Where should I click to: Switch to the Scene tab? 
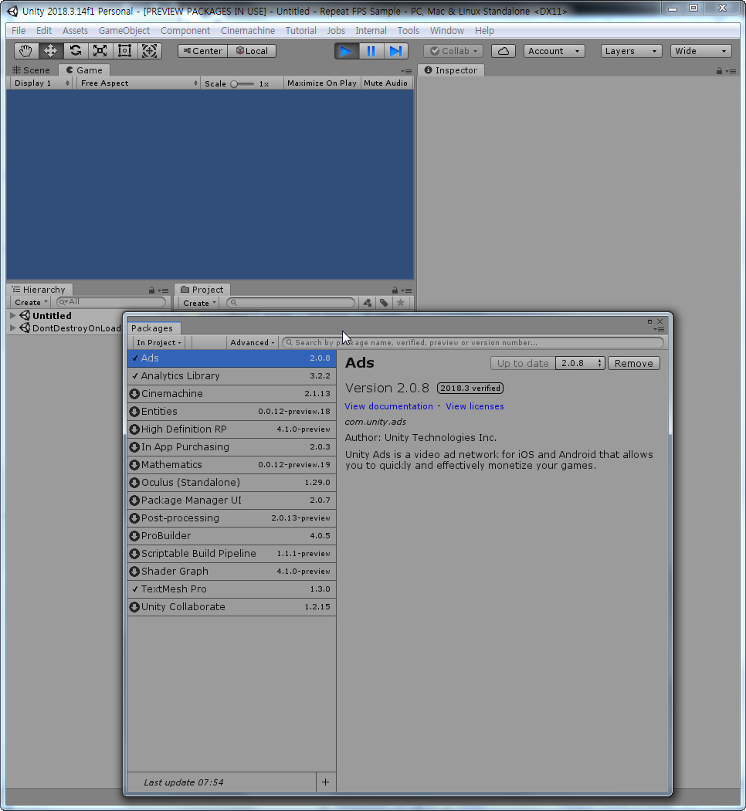[x=32, y=70]
